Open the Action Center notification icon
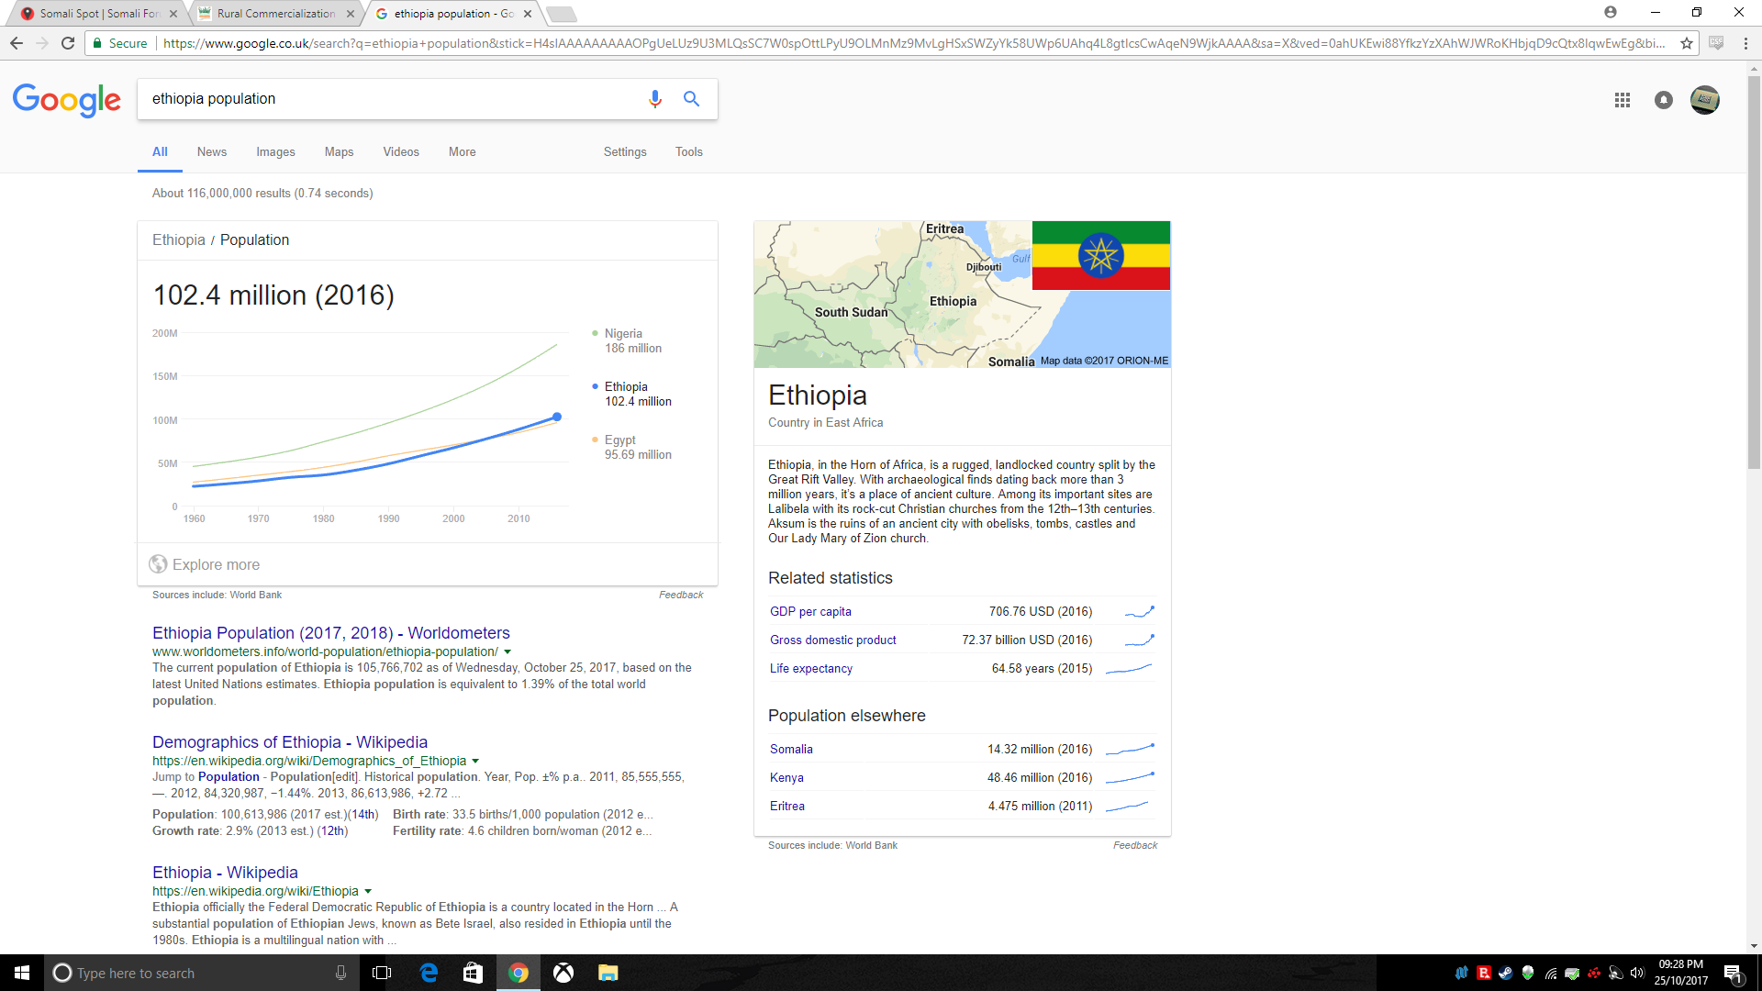Viewport: 1762px width, 991px height. pyautogui.click(x=1733, y=974)
